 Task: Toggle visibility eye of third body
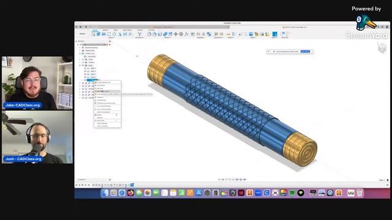click(x=85, y=75)
